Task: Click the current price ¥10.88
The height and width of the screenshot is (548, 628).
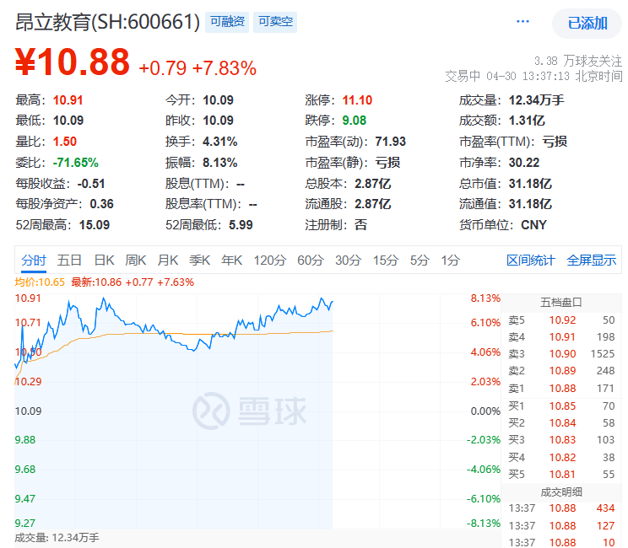Action: pyautogui.click(x=73, y=62)
